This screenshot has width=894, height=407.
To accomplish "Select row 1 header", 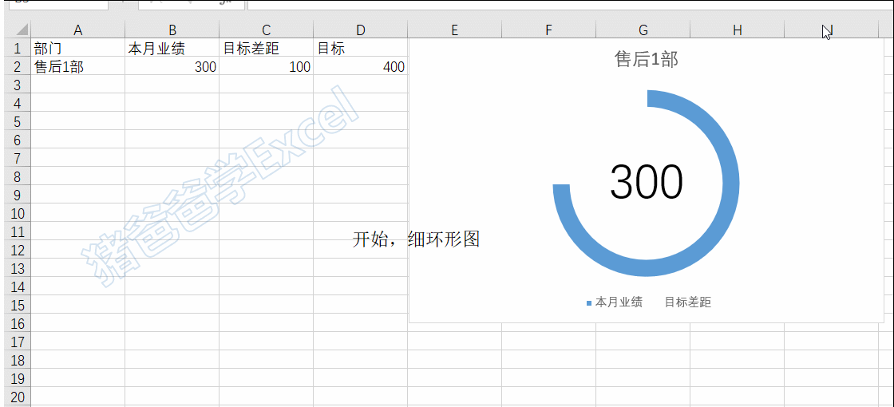I will (x=17, y=48).
